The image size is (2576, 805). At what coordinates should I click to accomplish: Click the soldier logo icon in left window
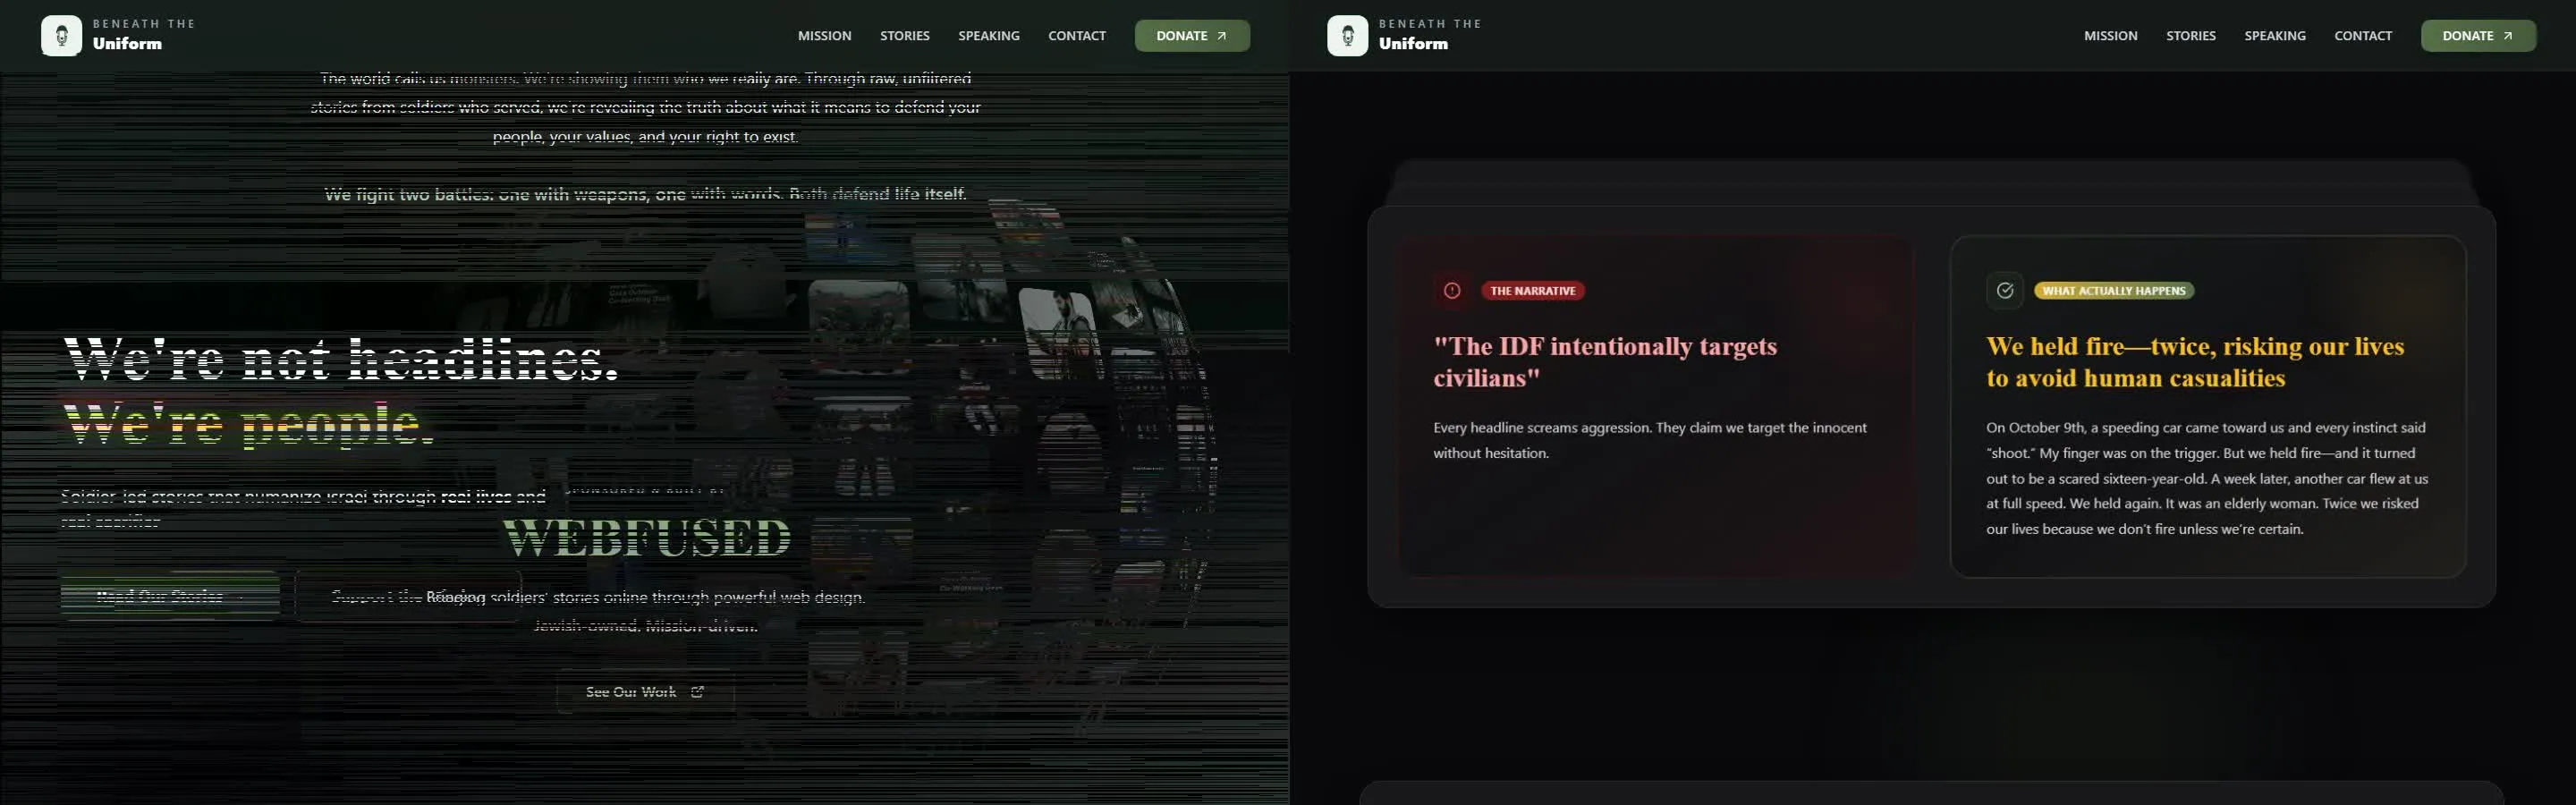(61, 36)
